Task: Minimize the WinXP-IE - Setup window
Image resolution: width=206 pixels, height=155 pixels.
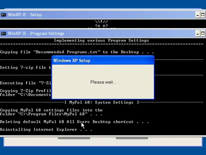Action: [197, 15]
